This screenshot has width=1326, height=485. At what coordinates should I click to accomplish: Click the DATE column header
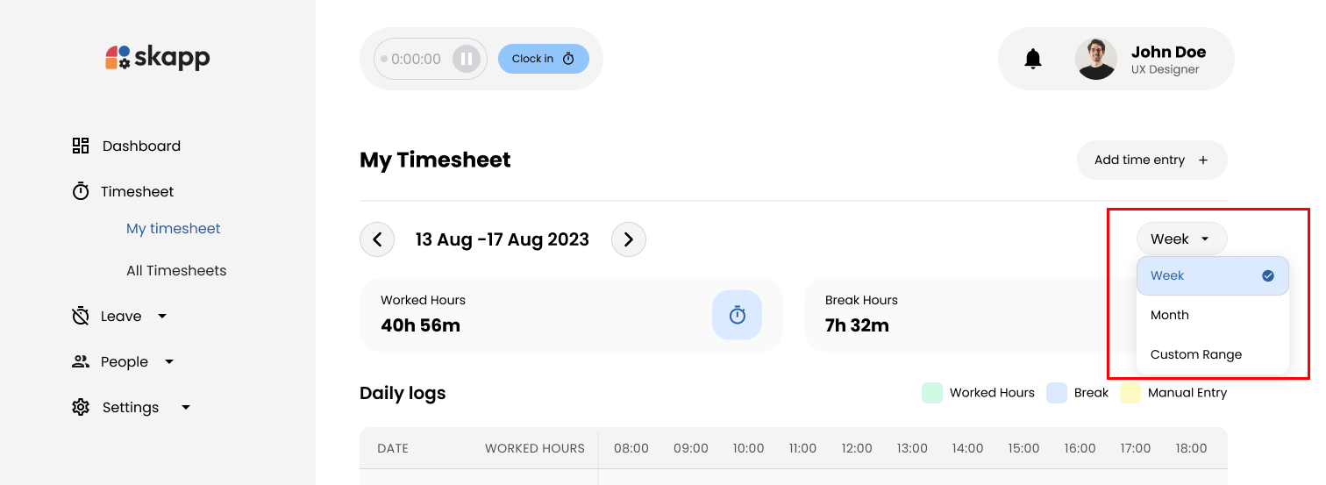coord(393,448)
